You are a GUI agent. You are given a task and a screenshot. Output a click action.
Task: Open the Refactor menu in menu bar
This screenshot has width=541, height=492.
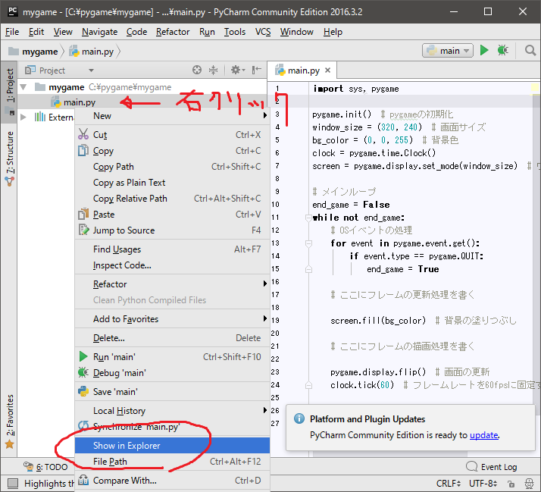[173, 32]
